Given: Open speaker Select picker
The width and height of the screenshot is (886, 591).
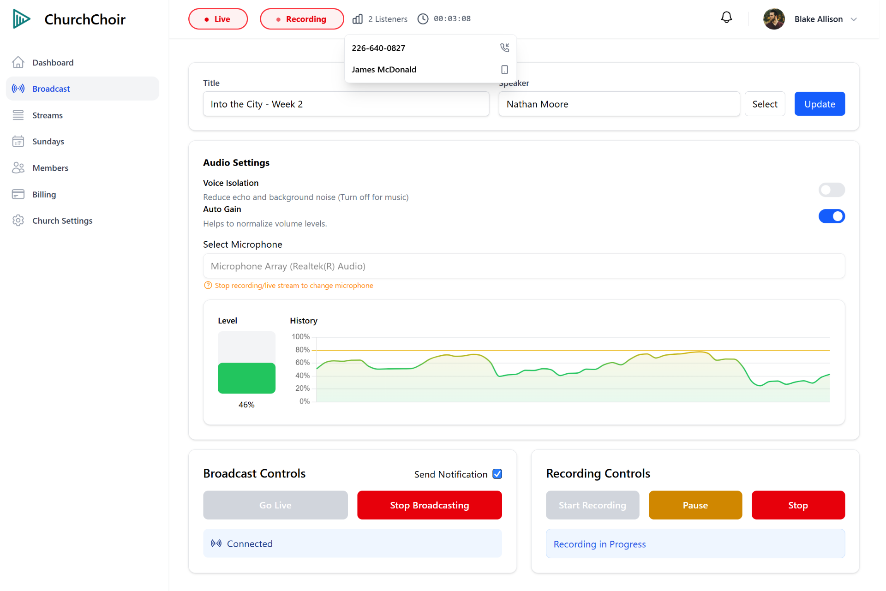Looking at the screenshot, I should coord(764,104).
